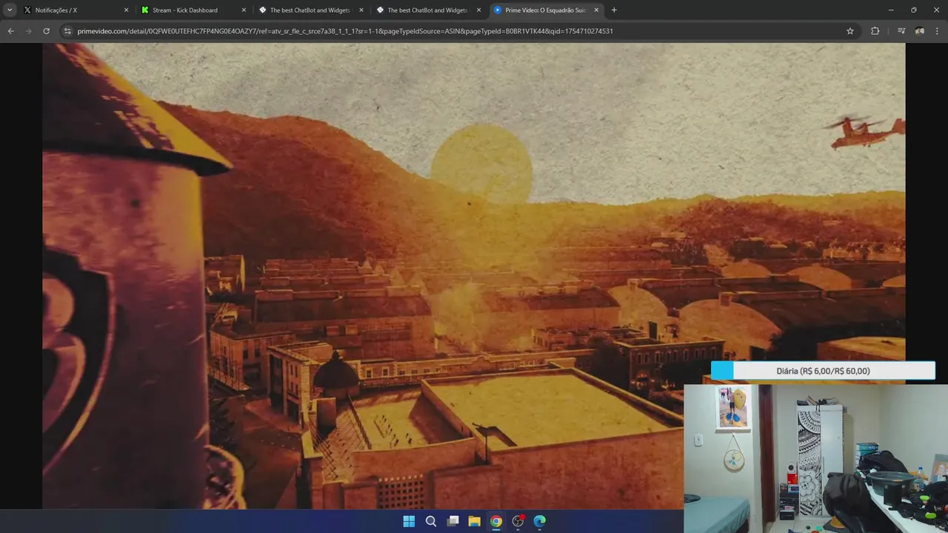Image resolution: width=948 pixels, height=533 pixels.
Task: Open ChatBot and Widgets tab beside Kick tab
Action: click(x=311, y=10)
